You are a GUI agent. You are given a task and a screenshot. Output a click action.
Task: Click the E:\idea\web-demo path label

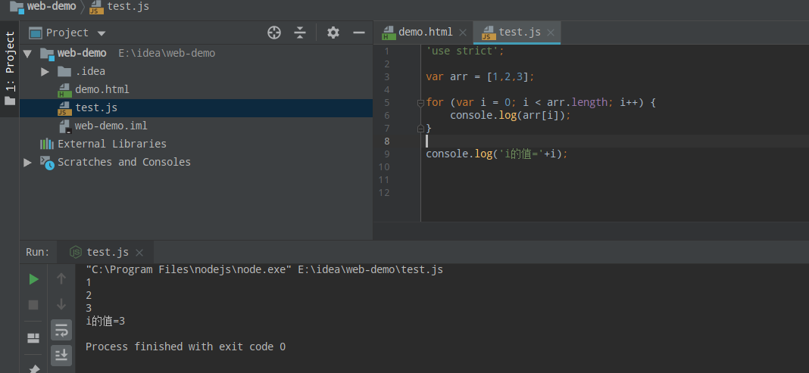167,54
